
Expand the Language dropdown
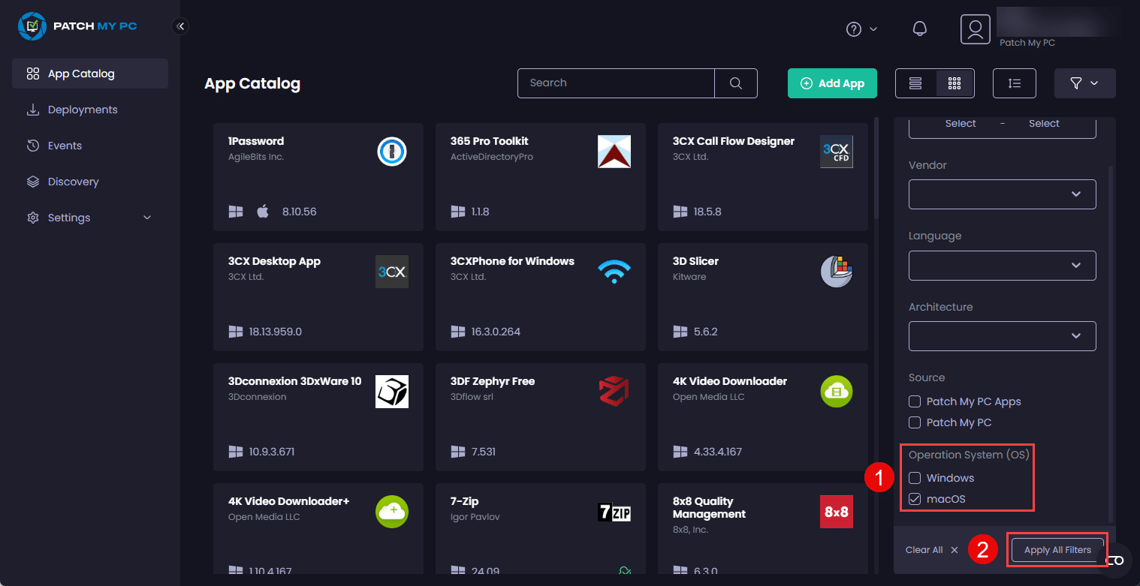click(x=1002, y=266)
